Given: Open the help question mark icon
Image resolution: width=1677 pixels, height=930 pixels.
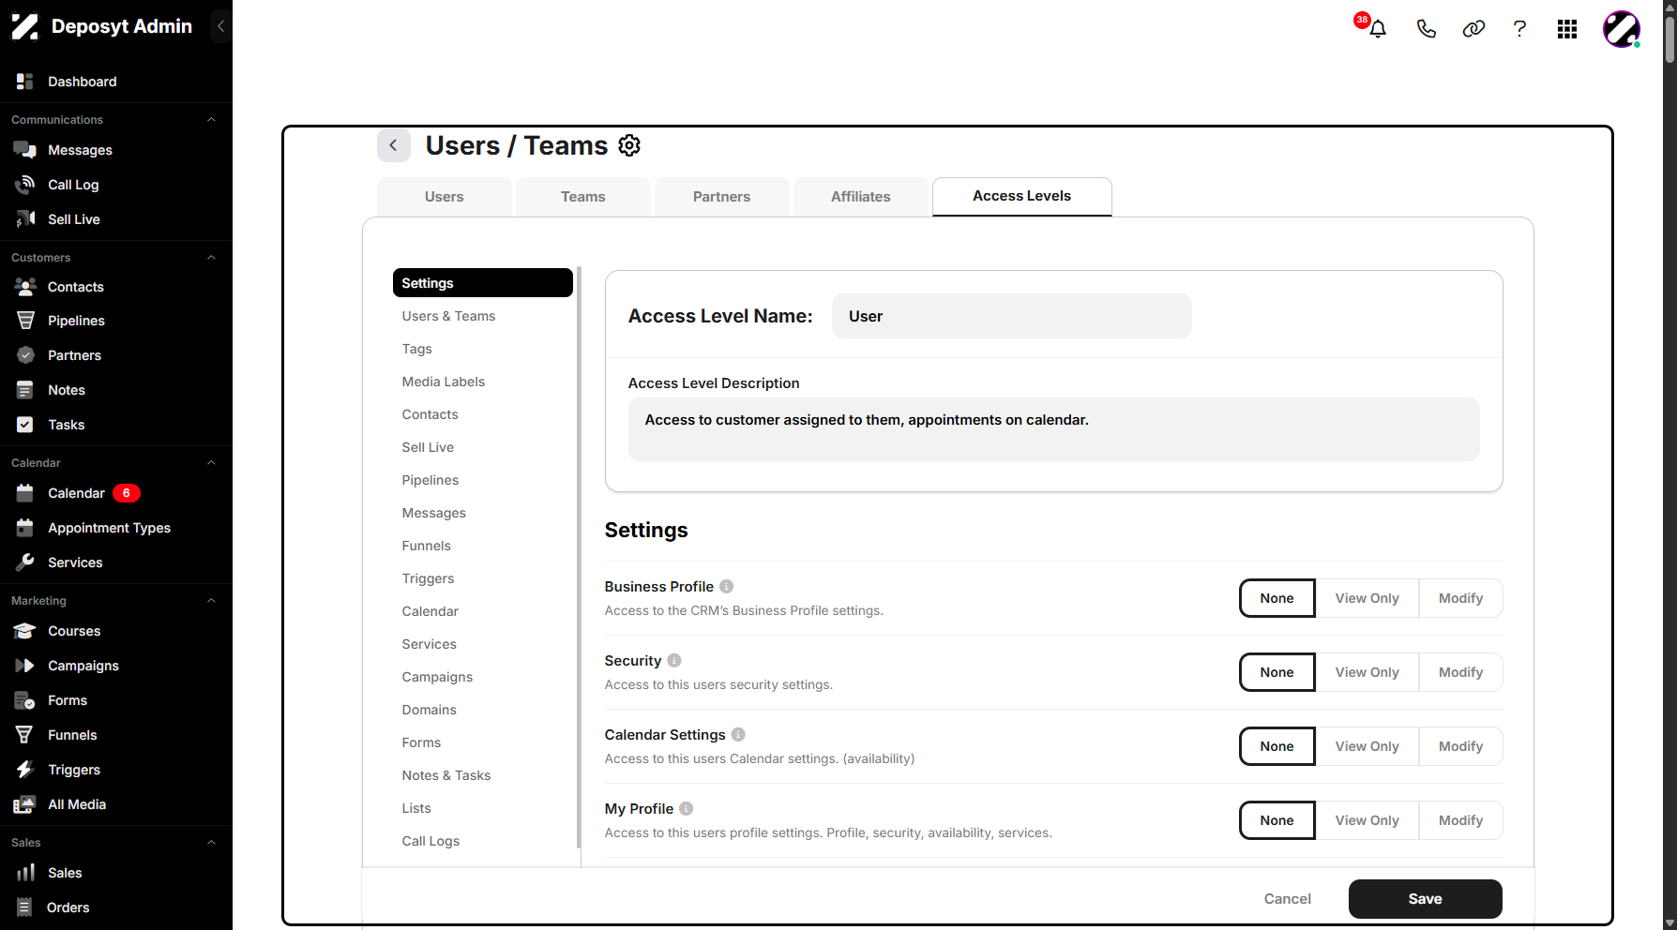Looking at the screenshot, I should 1519,29.
